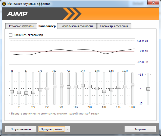Click the AIMP icon in the title bar

(x=4, y=4)
